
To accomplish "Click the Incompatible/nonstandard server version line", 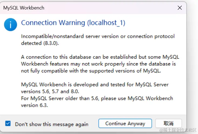I will click(x=98, y=36).
